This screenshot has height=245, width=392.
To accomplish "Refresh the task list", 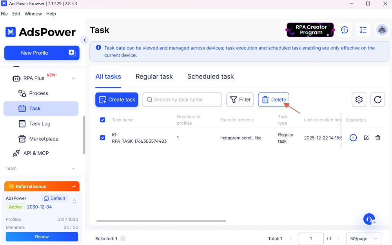I will pos(377,100).
